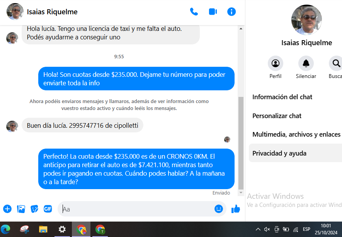Open the sticker picker
This screenshot has width=342, height=237.
34,209
